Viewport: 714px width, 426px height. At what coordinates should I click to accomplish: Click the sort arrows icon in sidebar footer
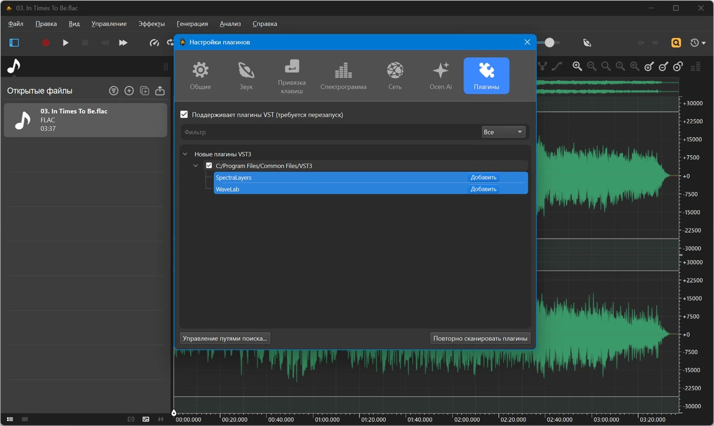tap(161, 419)
